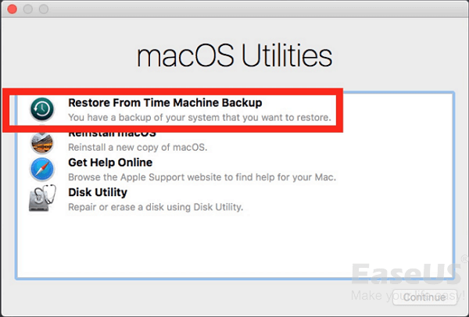The height and width of the screenshot is (317, 469).
Task: Click the macOS Utilities heading
Action: (234, 56)
